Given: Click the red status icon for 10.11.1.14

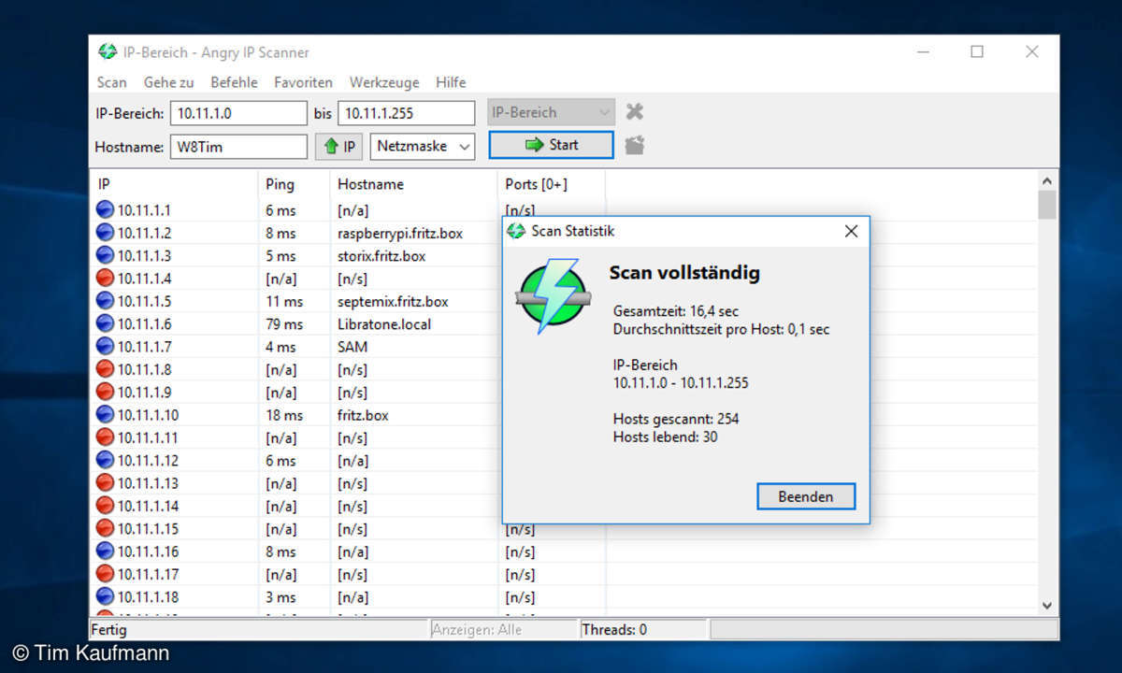Looking at the screenshot, I should [x=105, y=506].
